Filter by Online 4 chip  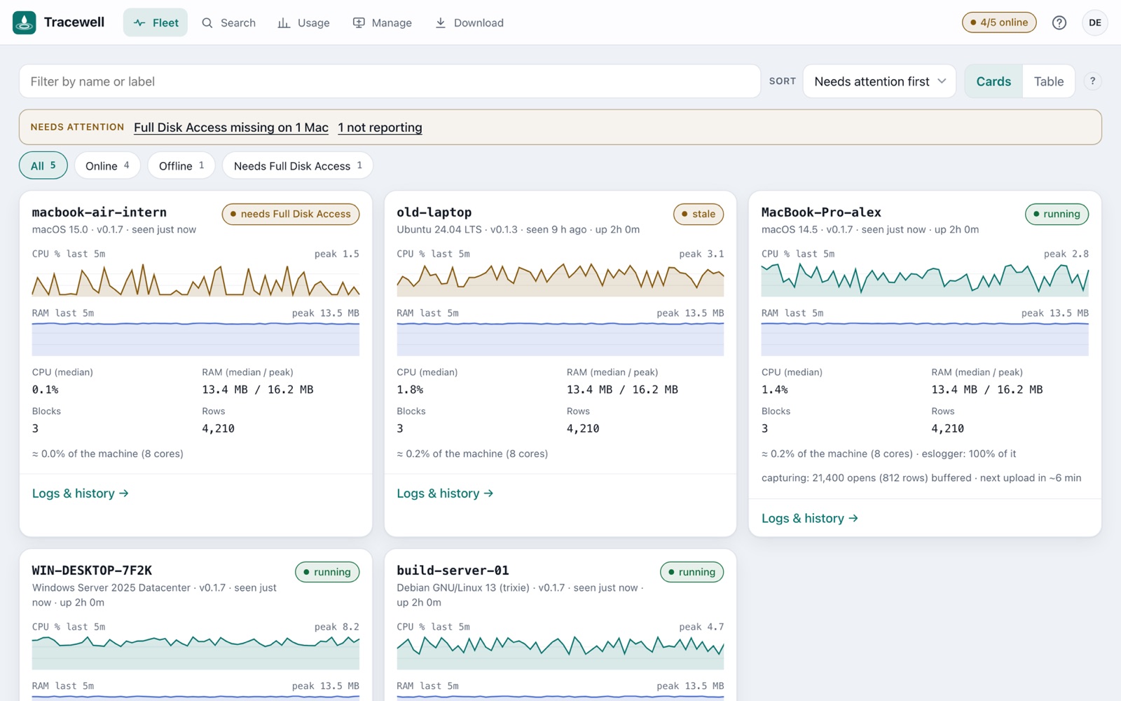tap(107, 165)
